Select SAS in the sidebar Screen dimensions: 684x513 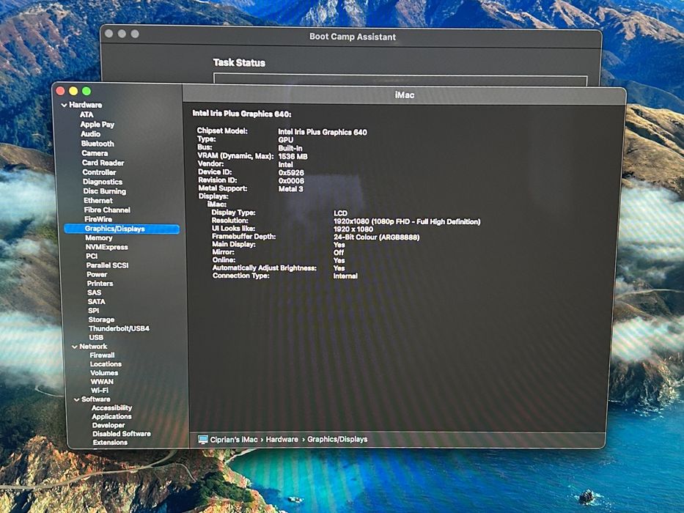(x=95, y=292)
